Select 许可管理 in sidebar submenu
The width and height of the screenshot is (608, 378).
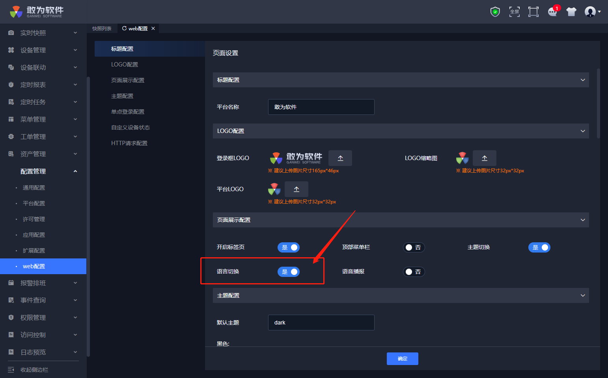coord(34,219)
